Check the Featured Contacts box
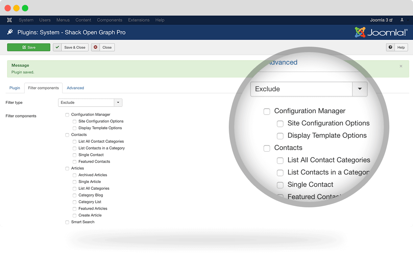 [x=75, y=162]
